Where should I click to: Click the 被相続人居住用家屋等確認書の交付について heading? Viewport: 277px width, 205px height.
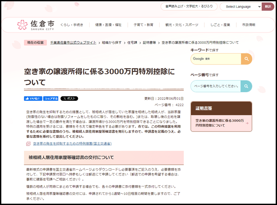(x=71, y=157)
